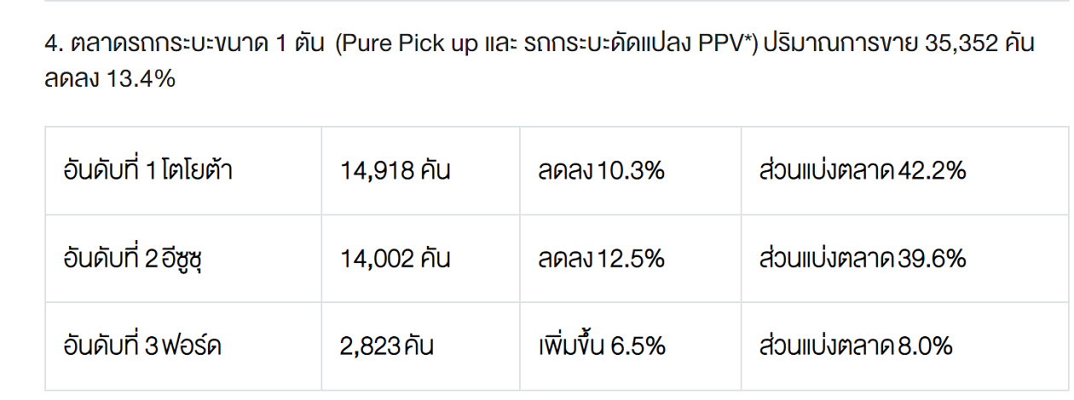Viewport: 1074px width, 400px height.
Task: Click the Toyota rank 1 cell (อันดับที่ 1 โตโยต้า)
Action: [148, 171]
